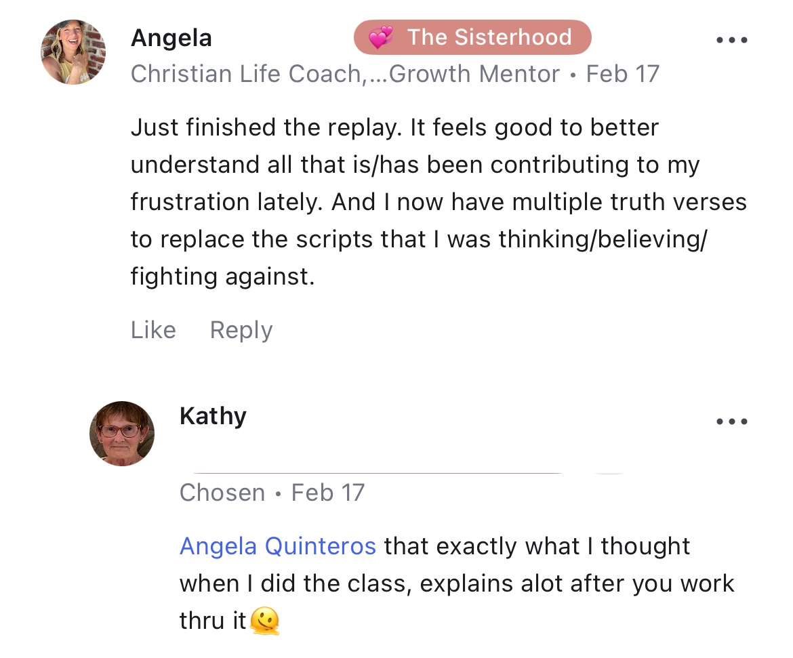View Angela's profile picture

pos(73,52)
